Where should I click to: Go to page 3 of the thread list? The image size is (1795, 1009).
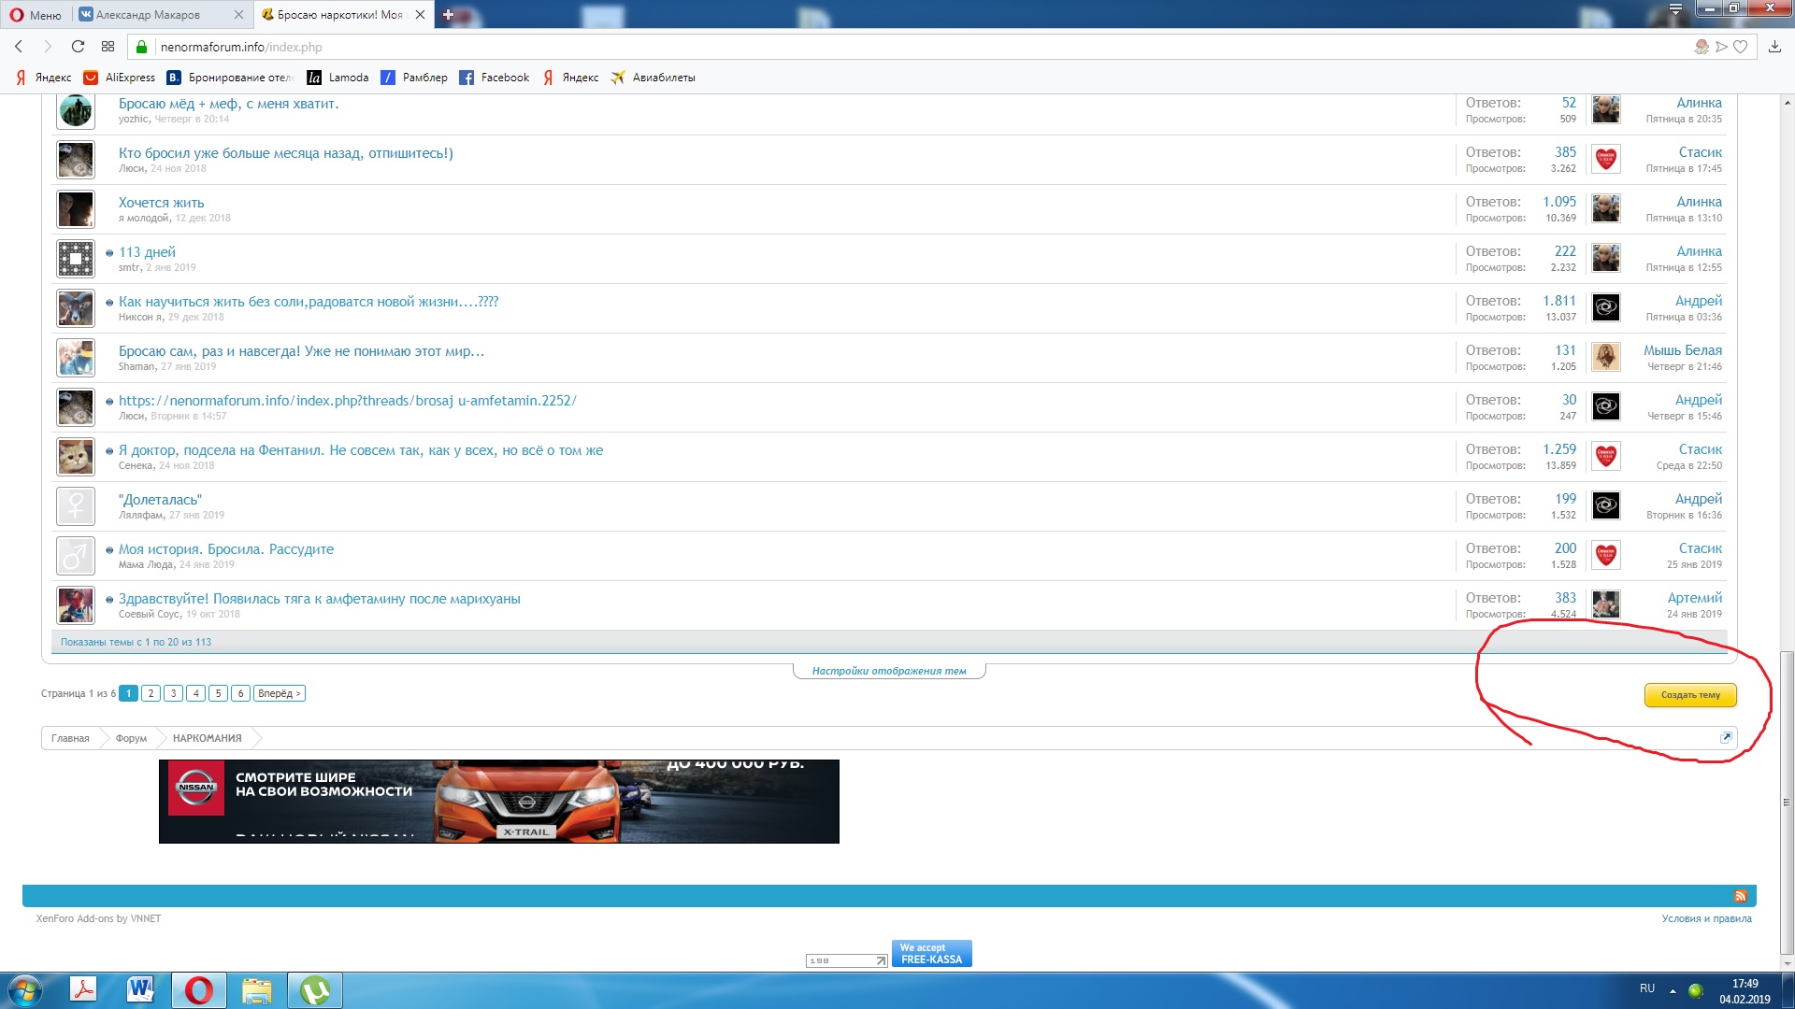pyautogui.click(x=173, y=693)
